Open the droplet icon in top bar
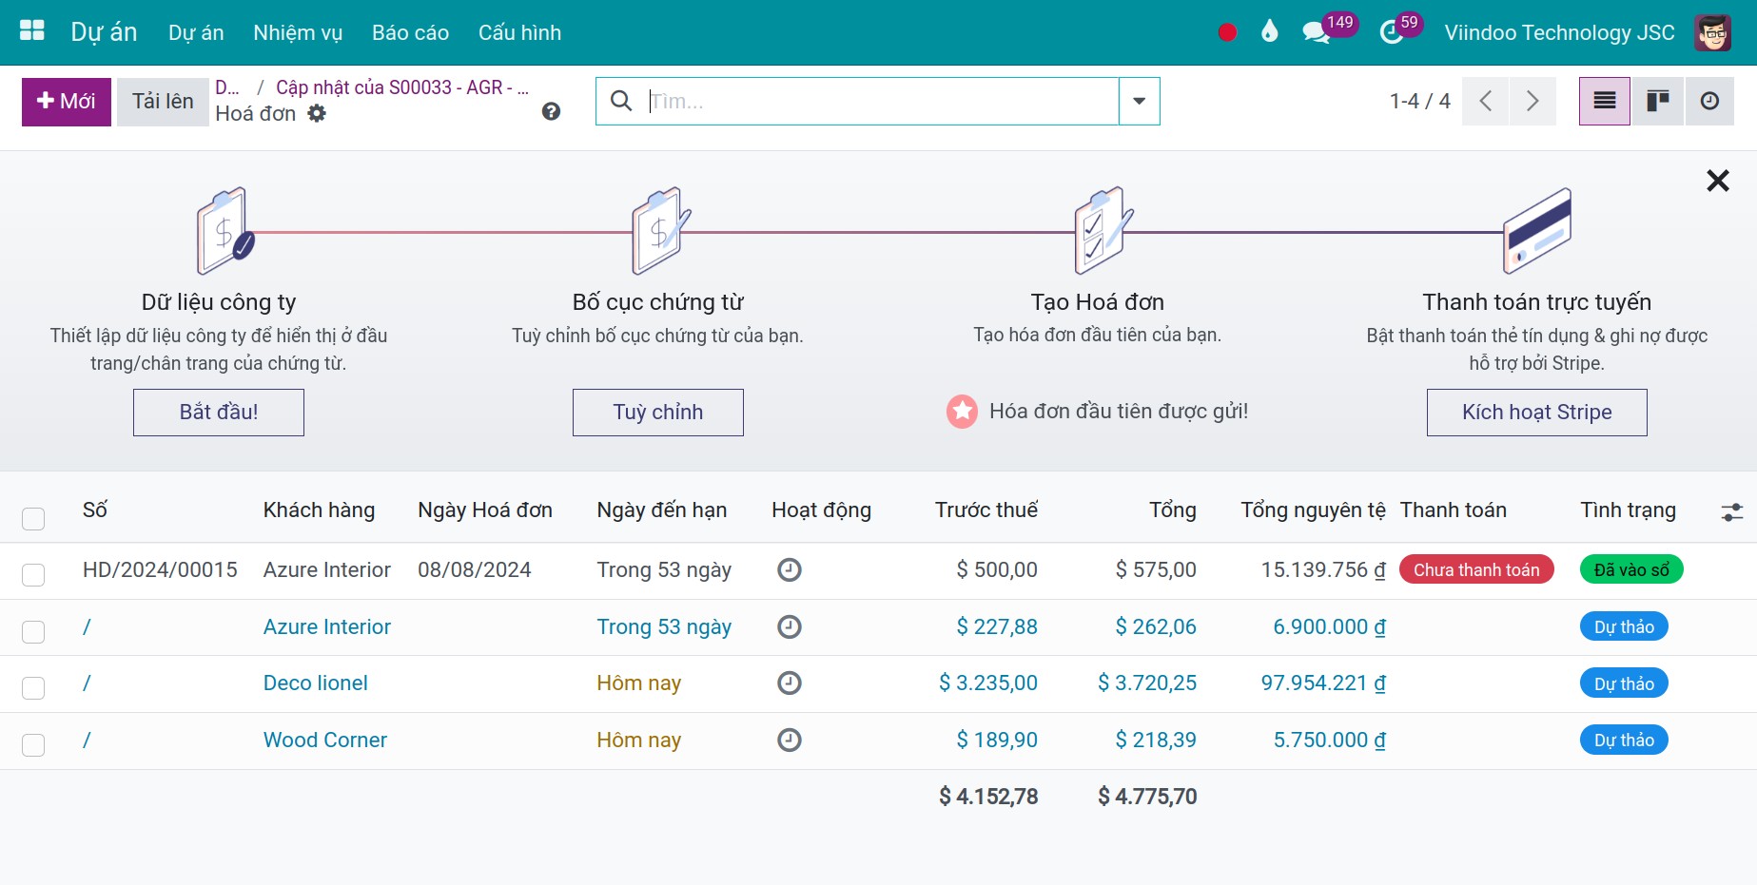This screenshot has width=1757, height=885. coord(1269,32)
